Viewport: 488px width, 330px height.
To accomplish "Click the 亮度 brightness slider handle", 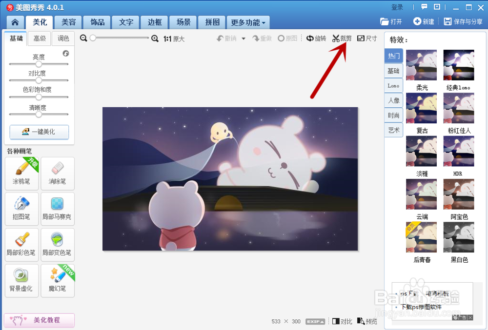I will (x=39, y=64).
